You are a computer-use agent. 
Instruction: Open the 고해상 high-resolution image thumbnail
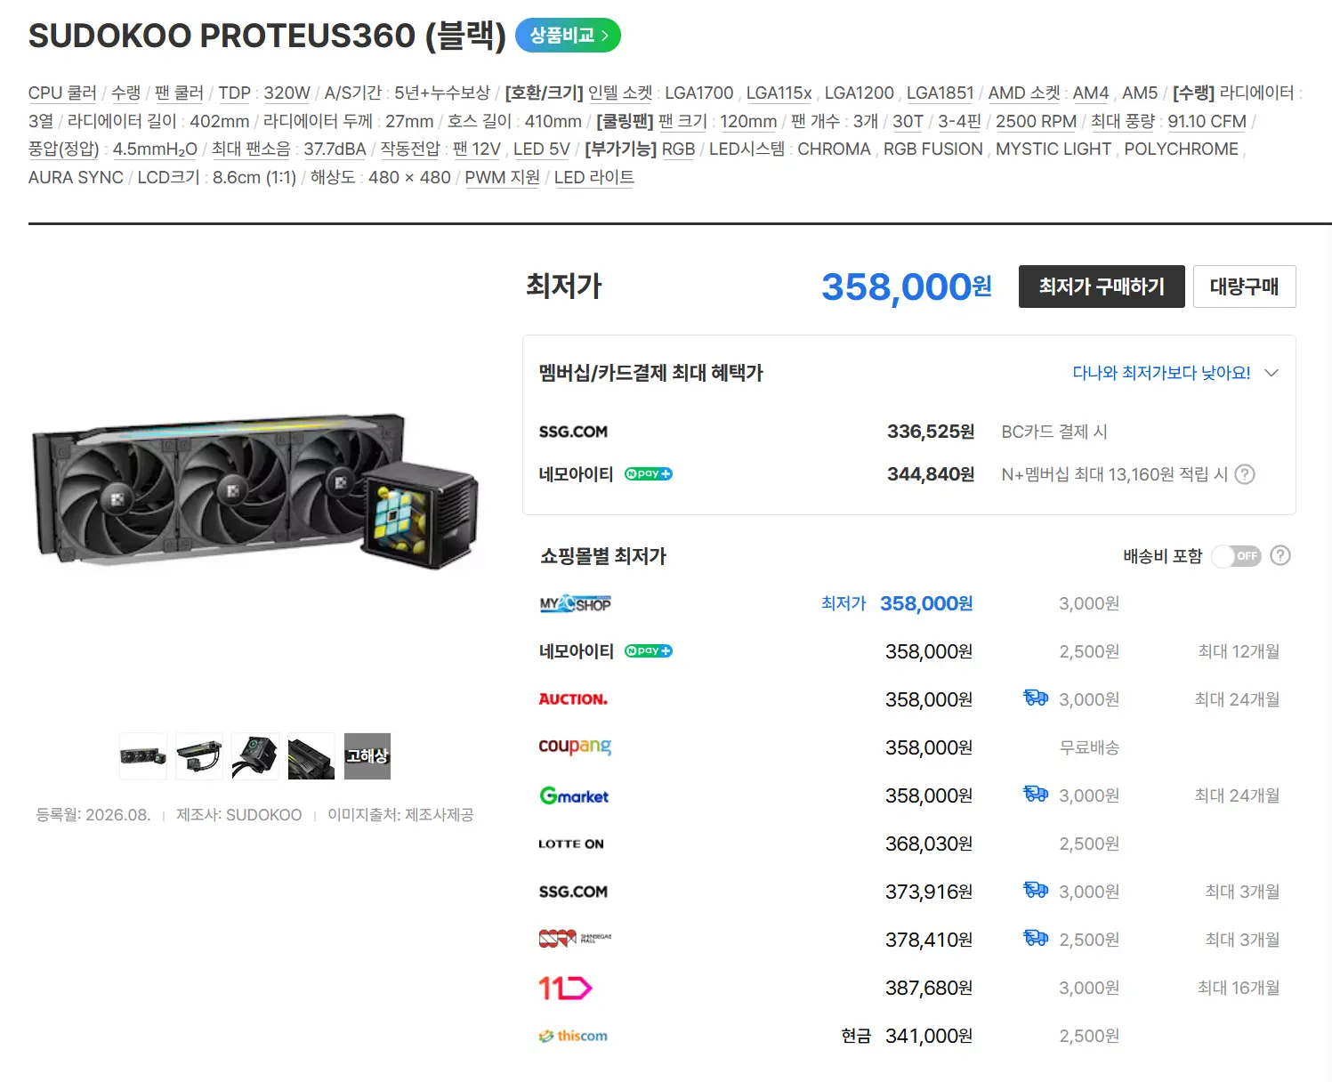367,756
